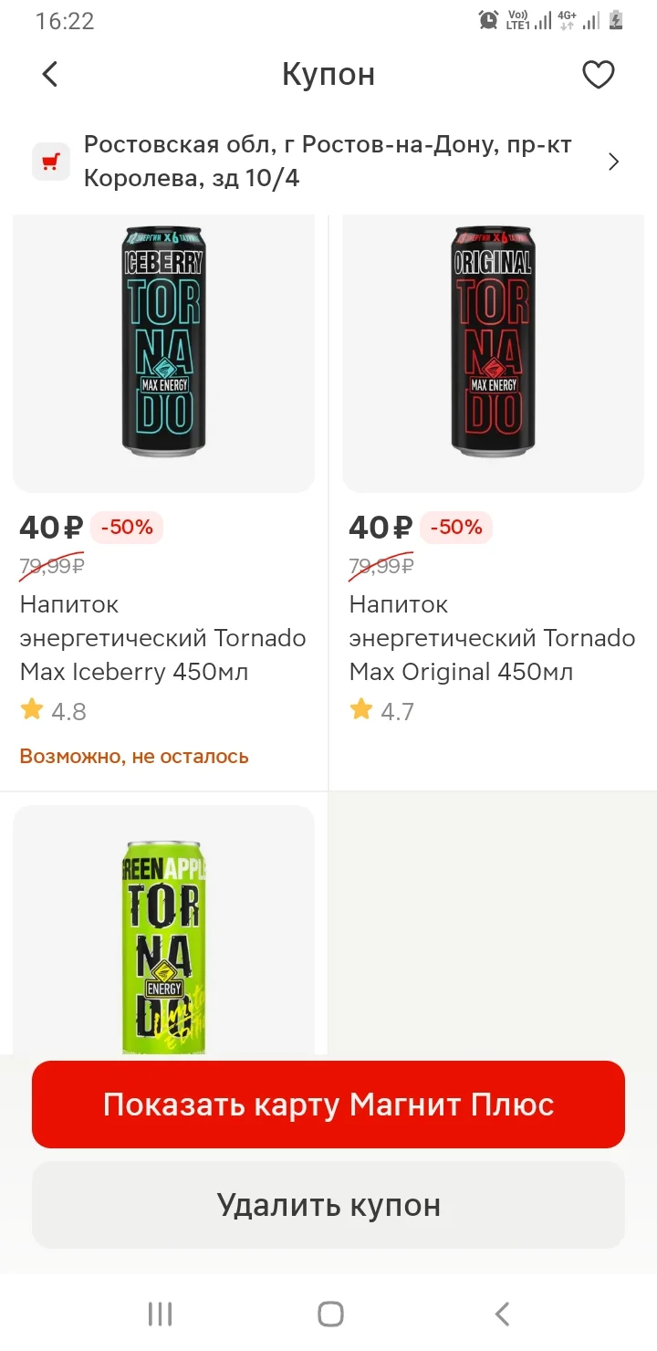Open the Tornado Iceberry can image
657x1351 pixels.
point(163,341)
